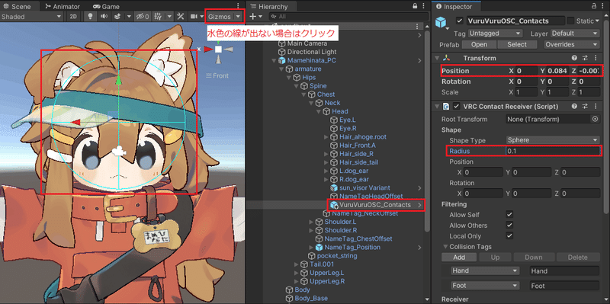Open VRC Contact Receiver context menu

tap(596, 106)
